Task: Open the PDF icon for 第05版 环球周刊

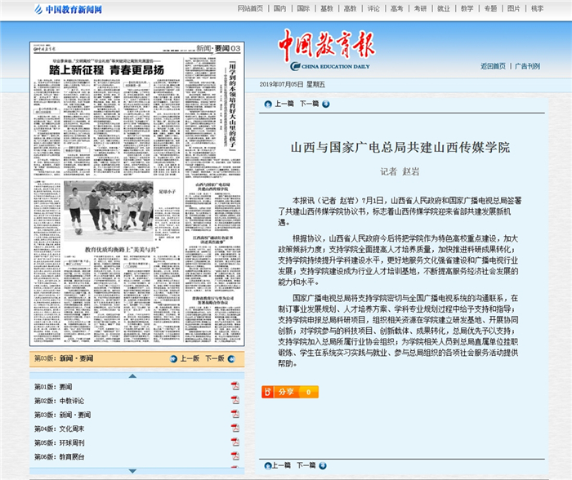Action: (x=235, y=442)
